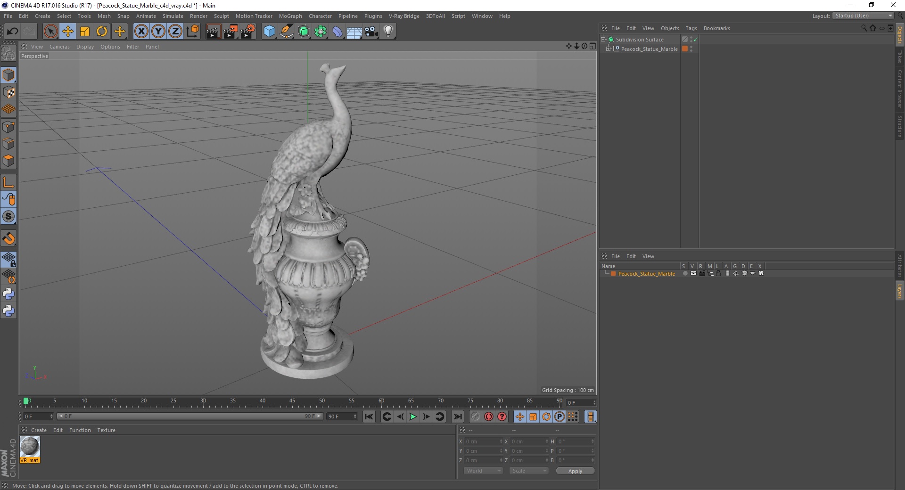Switch to Model mode in left sidebar
Screen dimensions: 905x490
(8, 75)
